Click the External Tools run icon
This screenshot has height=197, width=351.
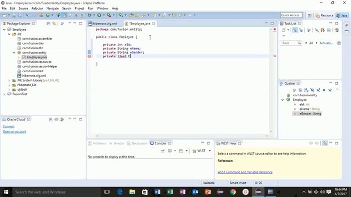(109, 15)
